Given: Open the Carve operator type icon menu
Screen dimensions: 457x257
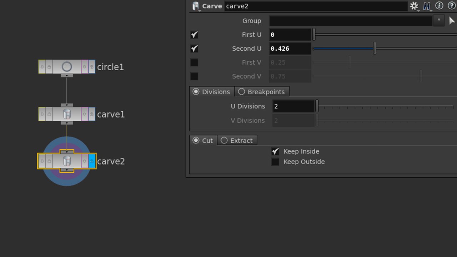Looking at the screenshot, I should (x=196, y=6).
